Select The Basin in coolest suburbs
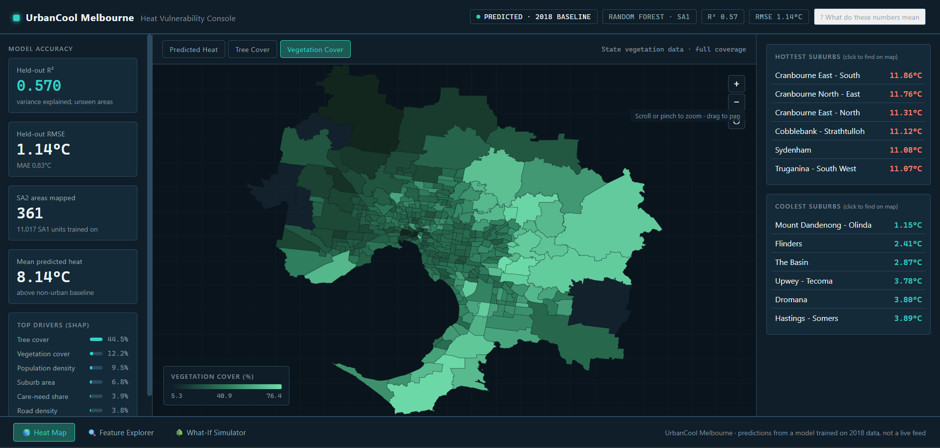The height and width of the screenshot is (448, 940). [x=848, y=263]
